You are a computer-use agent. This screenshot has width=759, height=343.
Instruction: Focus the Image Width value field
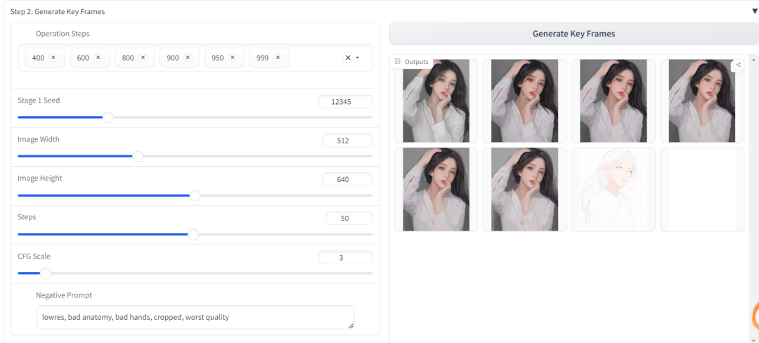click(348, 141)
